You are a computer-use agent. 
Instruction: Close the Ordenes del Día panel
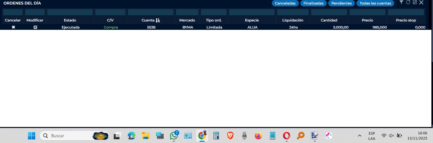[x=421, y=3]
